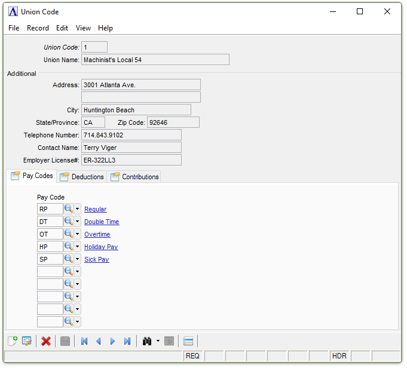Click the Union Name field
The image size is (407, 368).
pyautogui.click(x=155, y=60)
